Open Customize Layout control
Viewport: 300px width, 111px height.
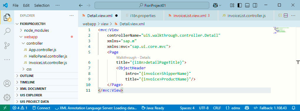coord(232,5)
